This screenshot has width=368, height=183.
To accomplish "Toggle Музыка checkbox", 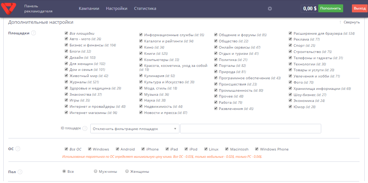I will (x=141, y=94).
